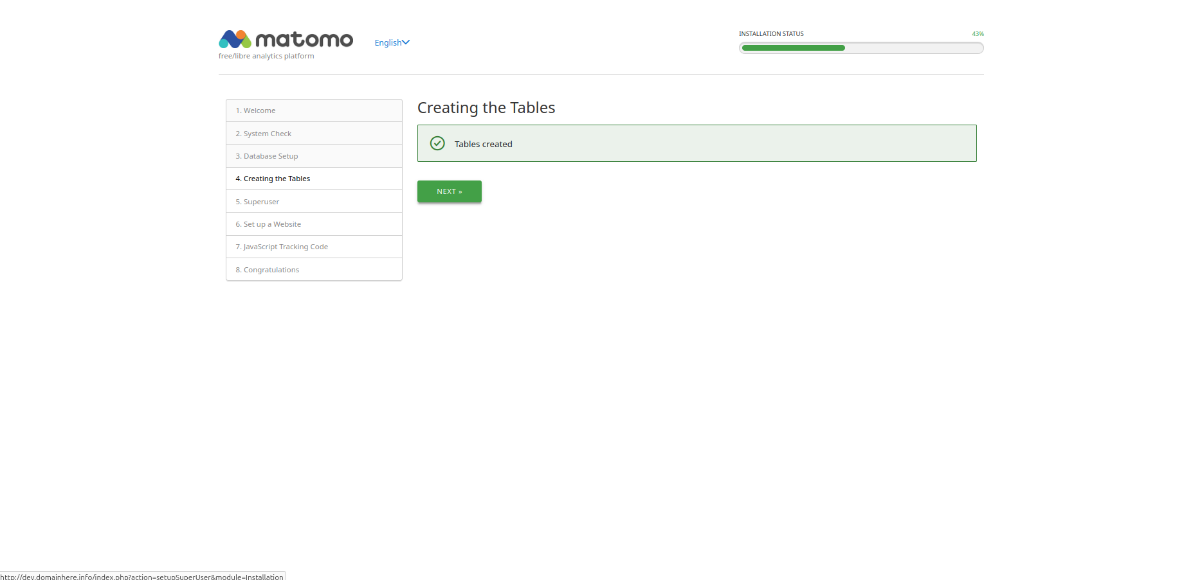Select the JavaScript Tracking Code step
Image resolution: width=1202 pixels, height=580 pixels.
click(282, 247)
